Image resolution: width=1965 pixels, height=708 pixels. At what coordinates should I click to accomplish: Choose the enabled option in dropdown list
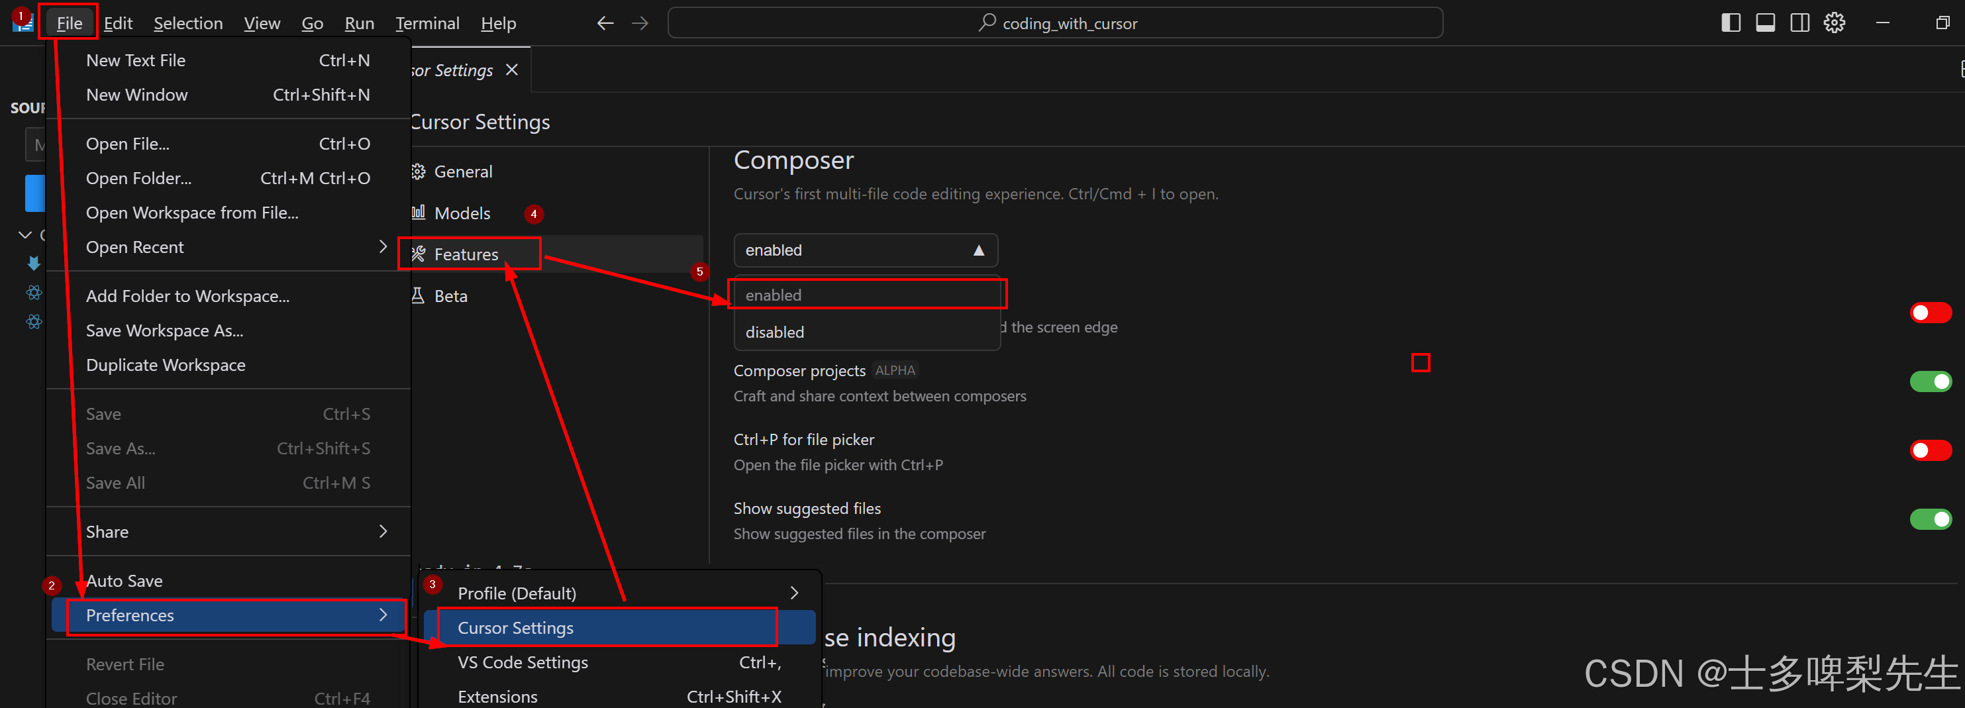(x=866, y=295)
